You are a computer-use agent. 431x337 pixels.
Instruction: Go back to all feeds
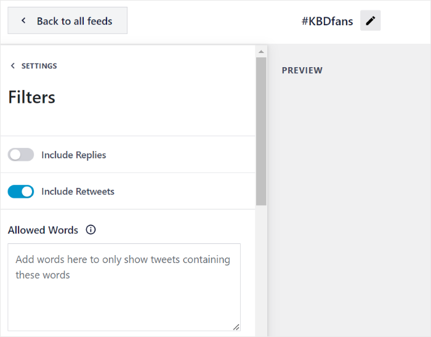68,21
